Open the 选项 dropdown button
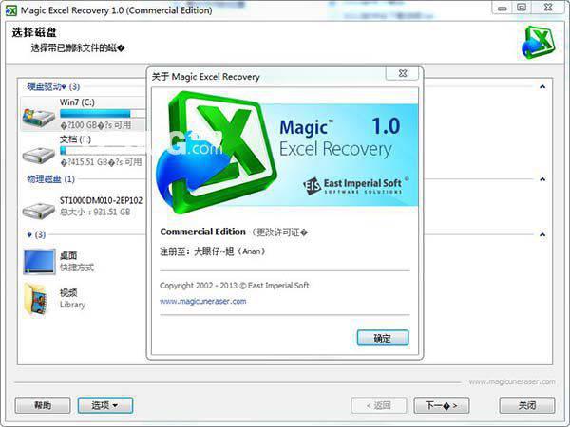This screenshot has width=570, height=427. point(105,405)
